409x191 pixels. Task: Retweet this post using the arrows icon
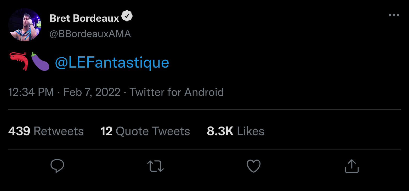[x=156, y=166]
